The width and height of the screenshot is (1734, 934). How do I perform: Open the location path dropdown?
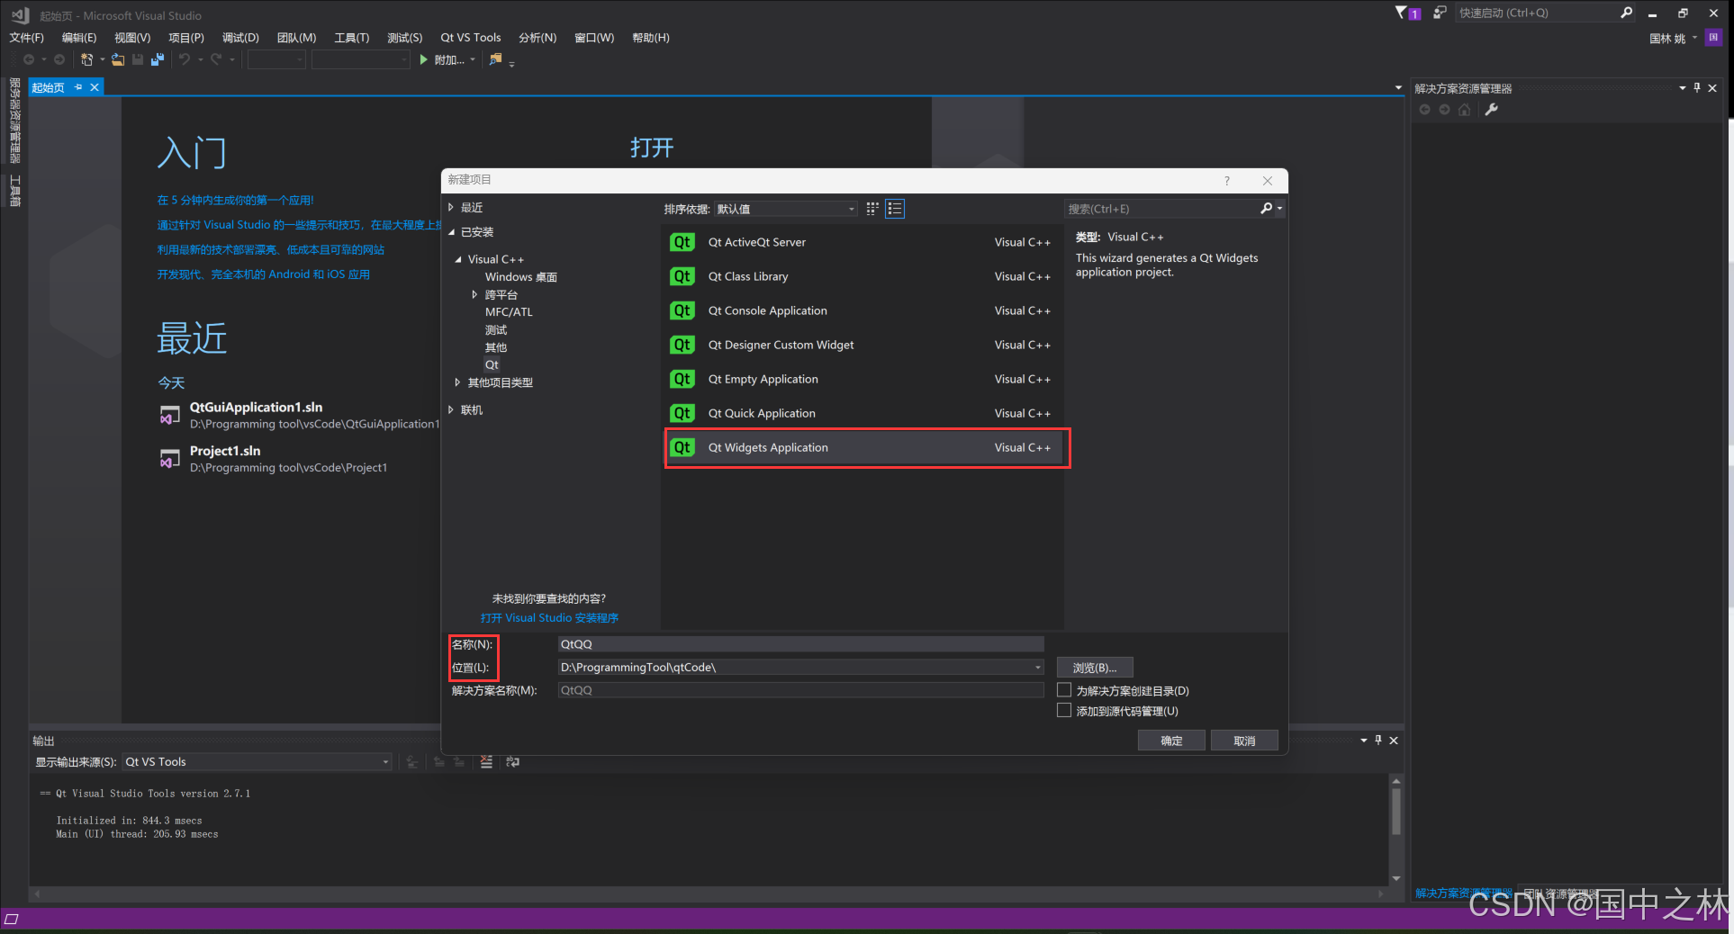pyautogui.click(x=1037, y=668)
